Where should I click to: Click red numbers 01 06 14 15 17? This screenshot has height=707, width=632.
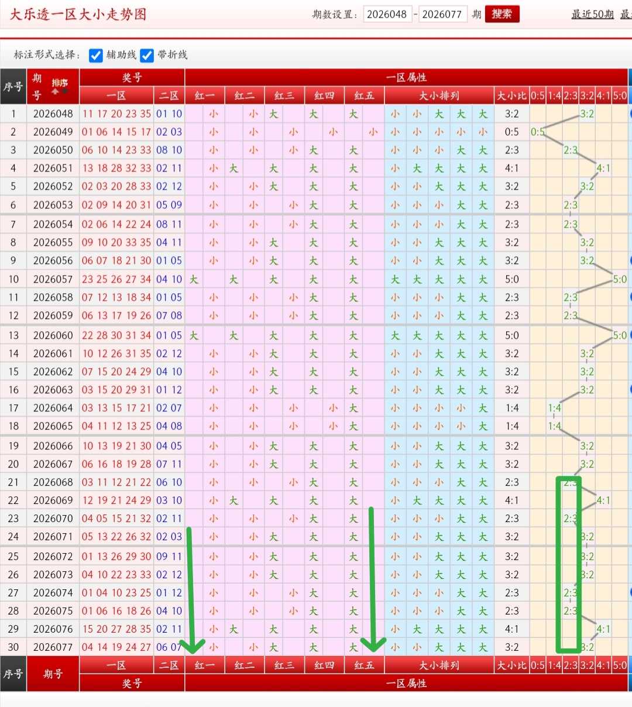click(x=116, y=132)
